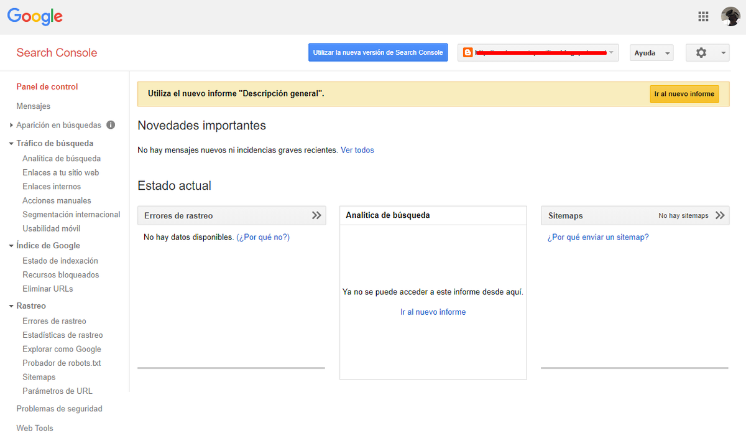Viewport: 746px width, 448px height.
Task: Open ¿Por qué enviar un sitemap? link
Action: pos(598,237)
